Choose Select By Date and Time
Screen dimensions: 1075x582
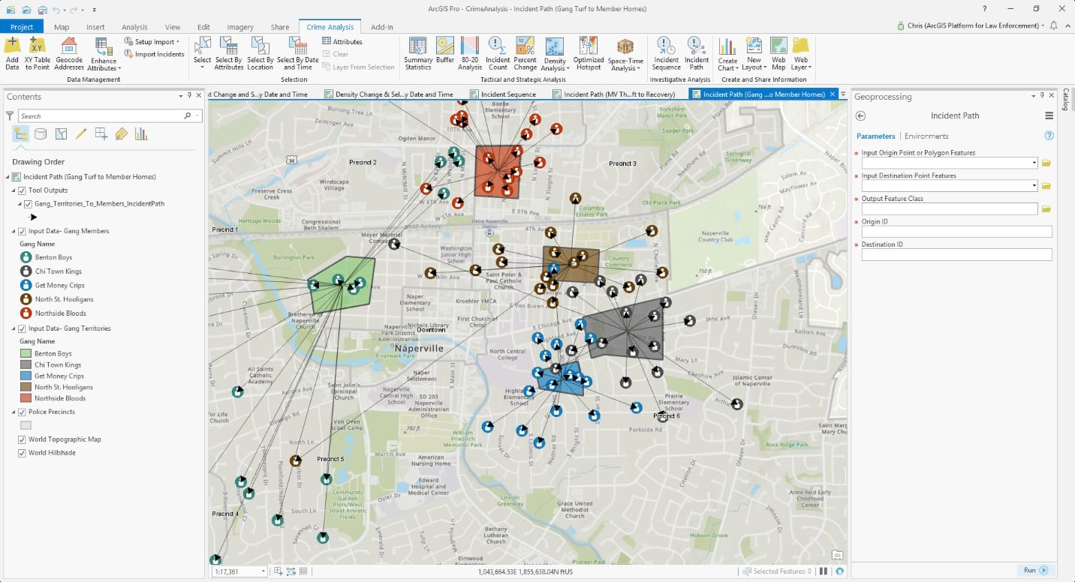click(x=298, y=53)
